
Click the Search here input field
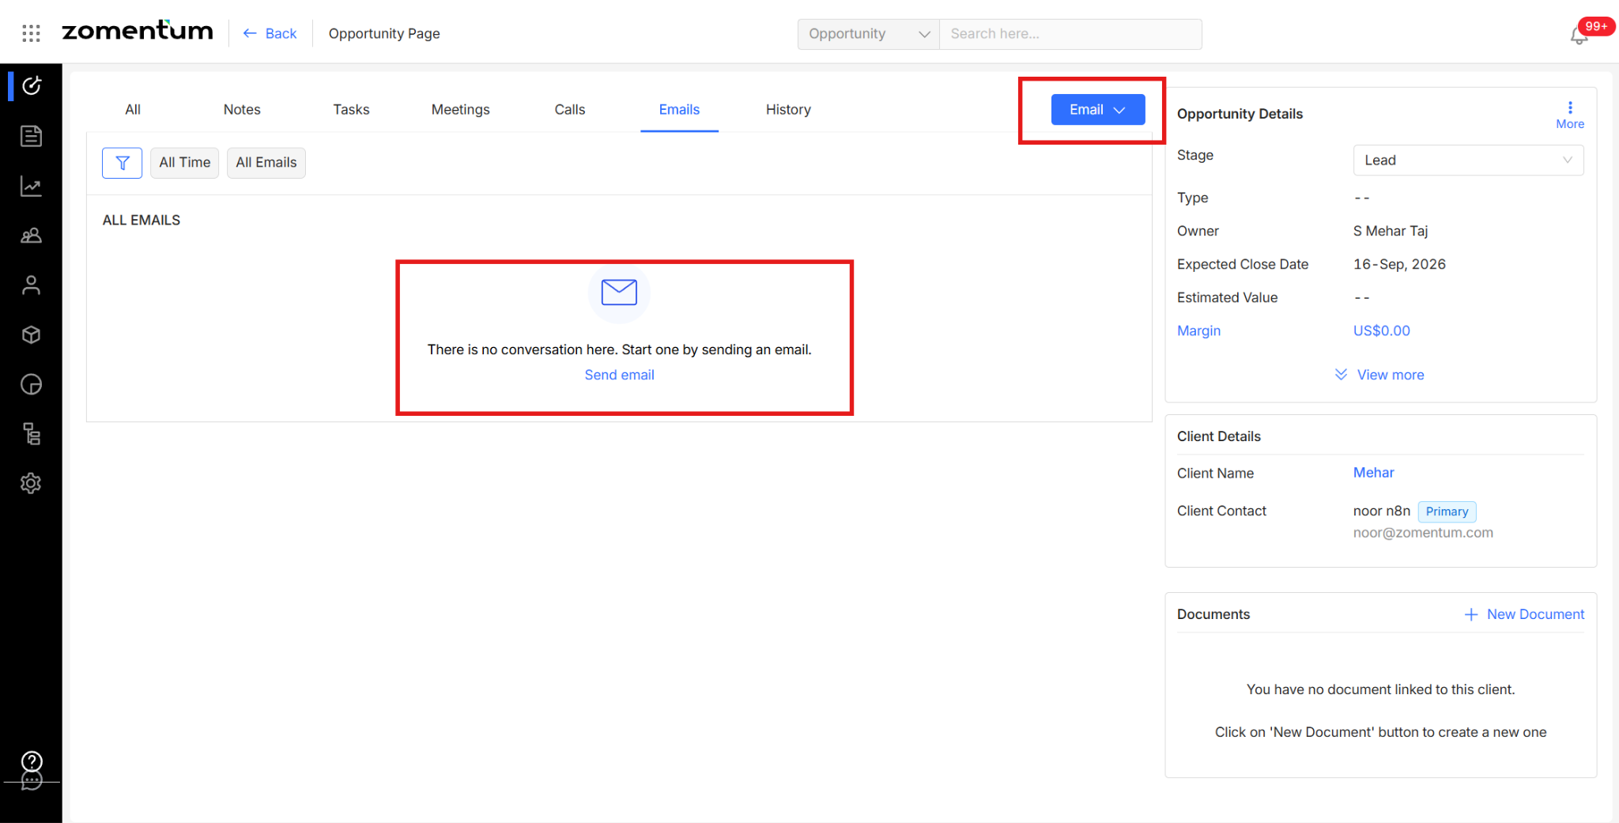1070,34
